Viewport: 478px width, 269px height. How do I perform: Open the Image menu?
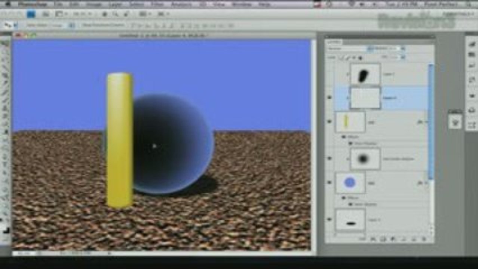pyautogui.click(x=94, y=4)
